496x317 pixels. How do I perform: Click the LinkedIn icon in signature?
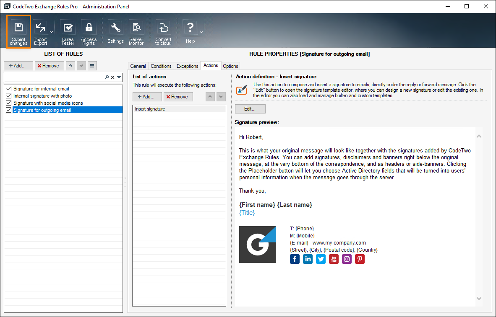pos(308,259)
